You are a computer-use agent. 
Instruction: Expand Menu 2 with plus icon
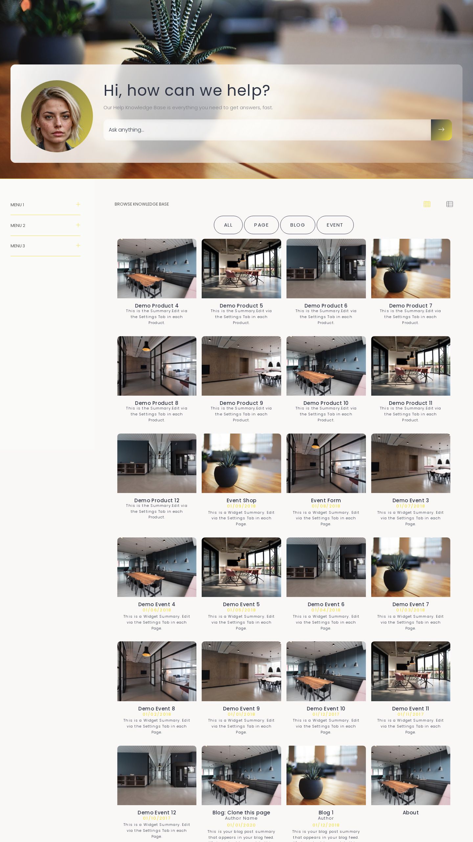tap(78, 225)
